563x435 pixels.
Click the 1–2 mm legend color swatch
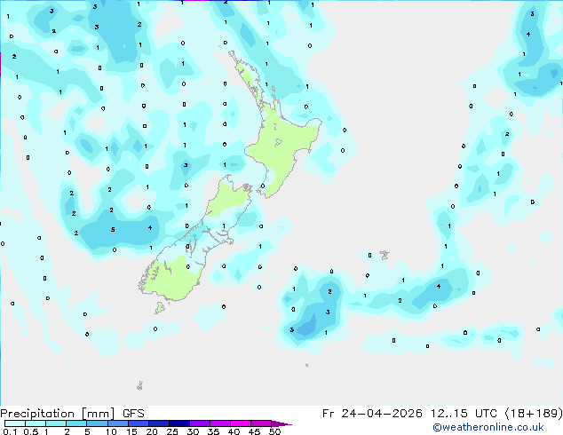pos(56,423)
